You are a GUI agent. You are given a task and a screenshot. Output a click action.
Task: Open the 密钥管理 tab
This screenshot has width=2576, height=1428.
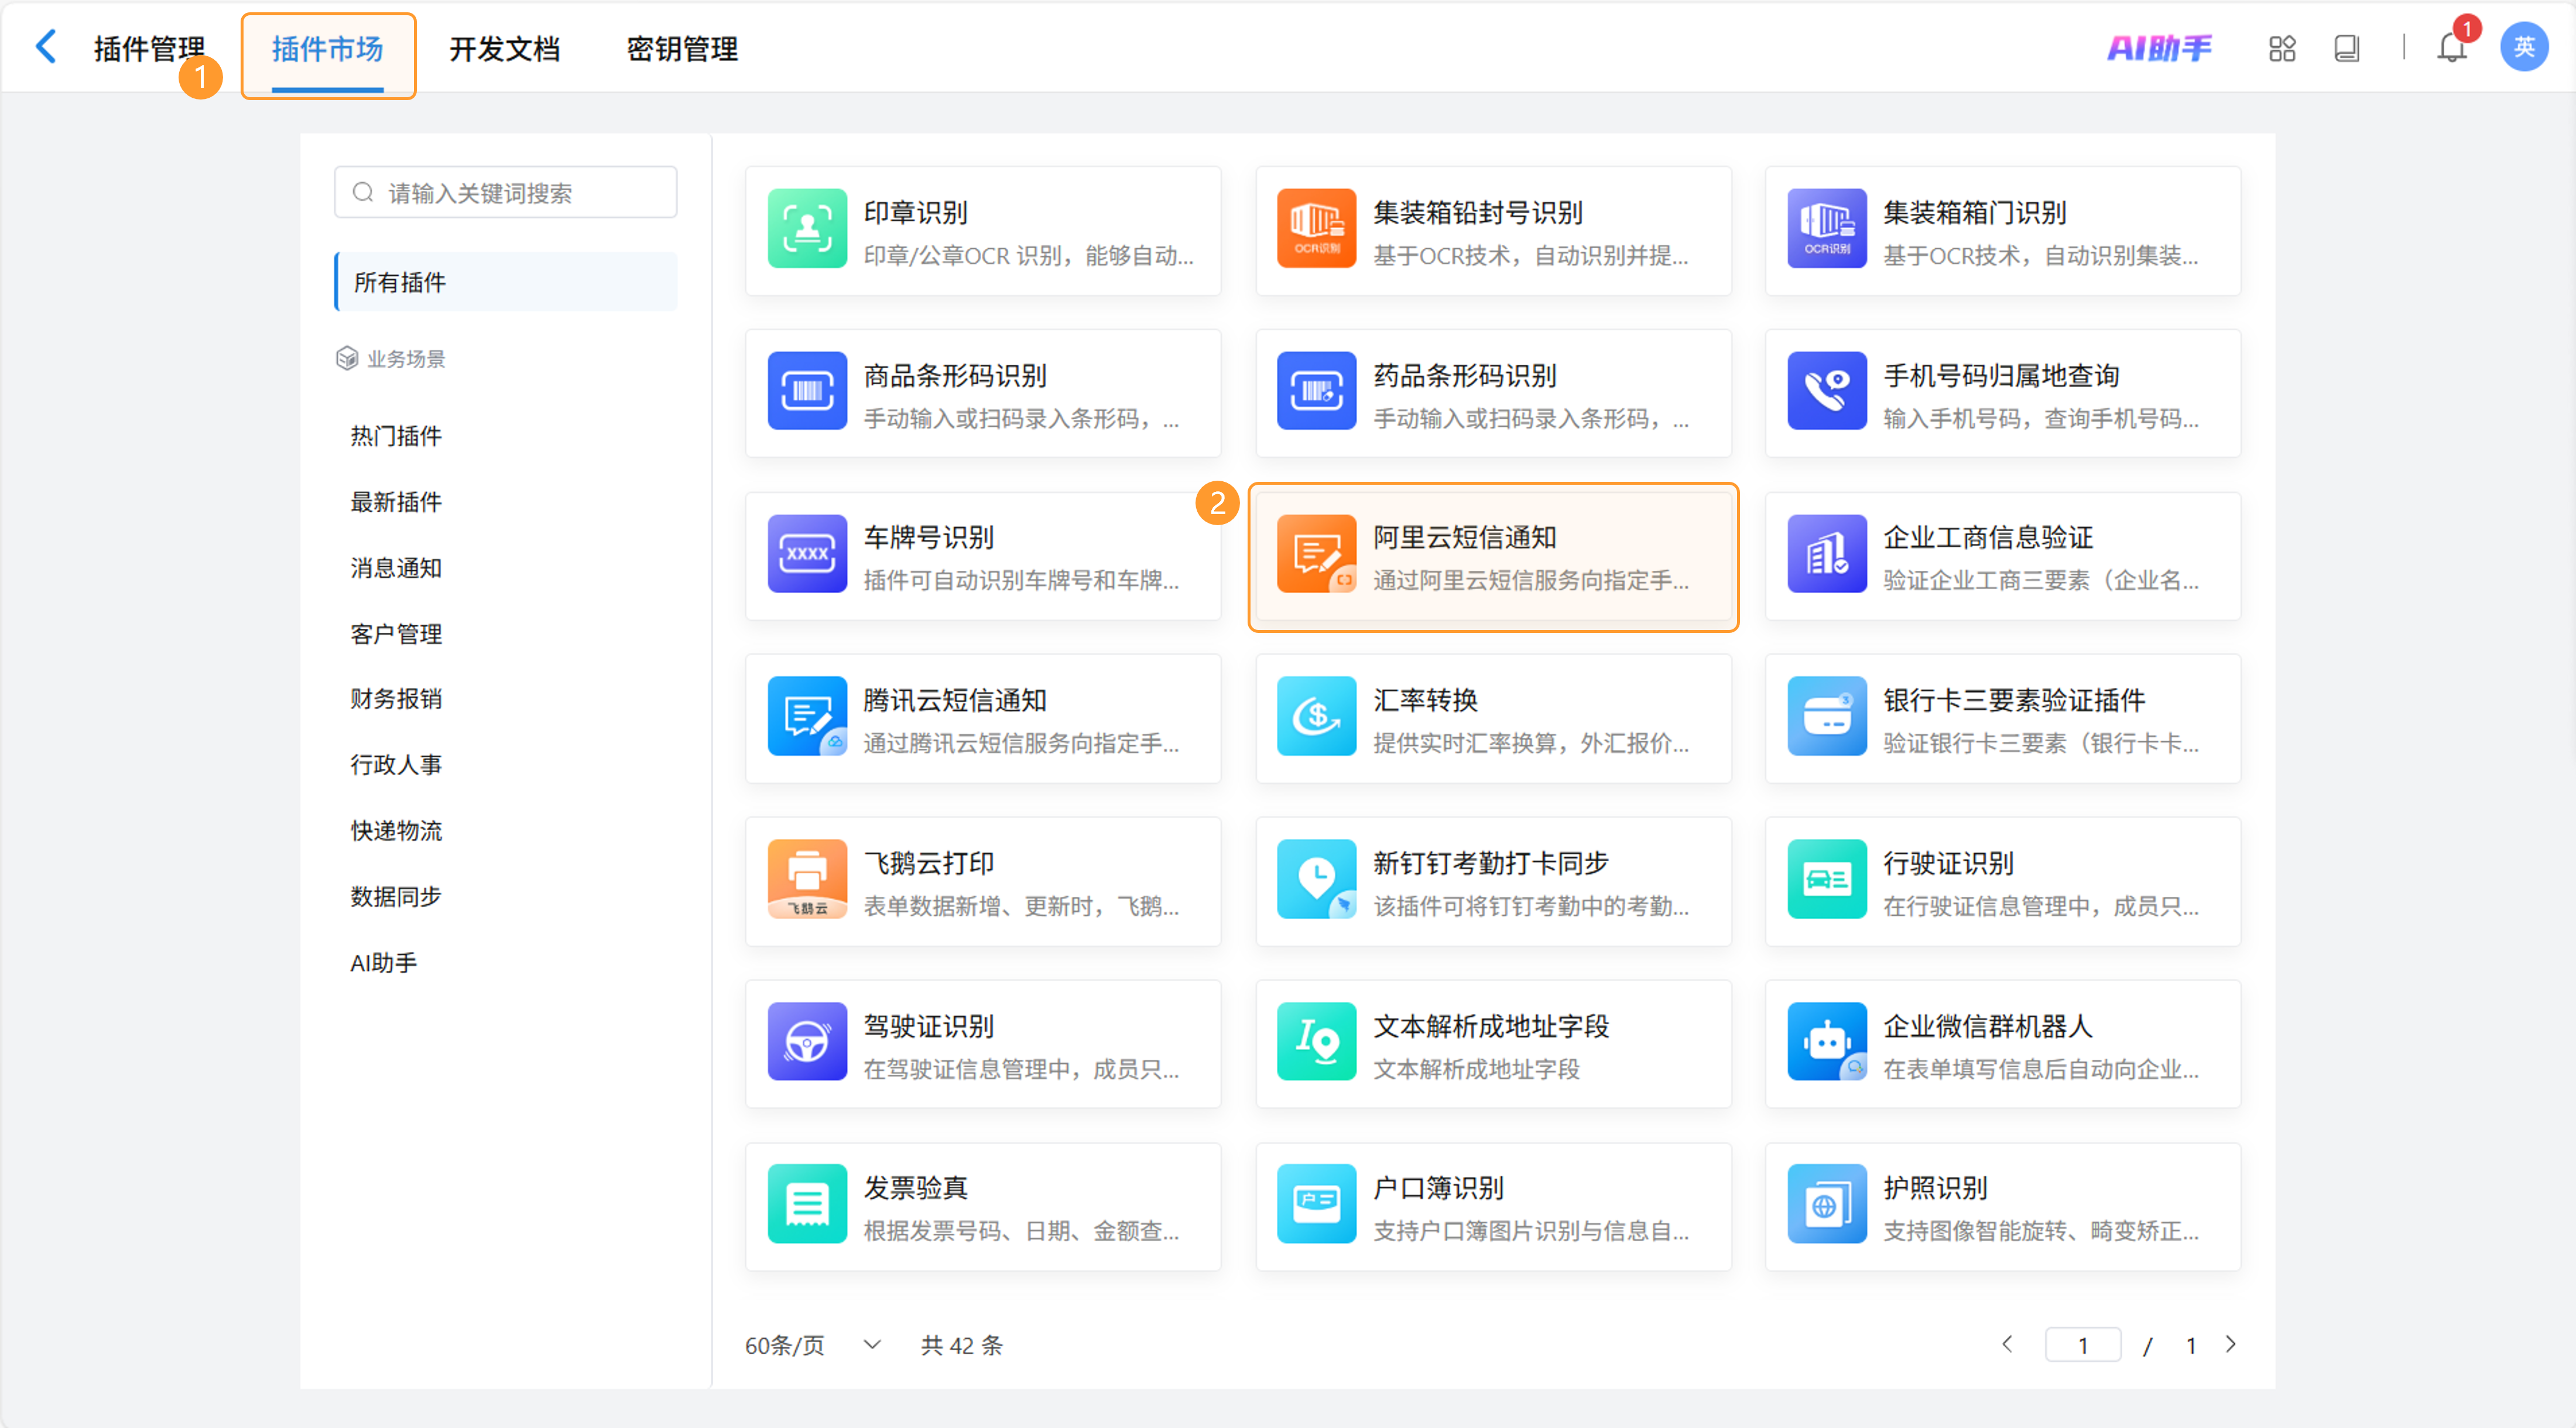681,48
